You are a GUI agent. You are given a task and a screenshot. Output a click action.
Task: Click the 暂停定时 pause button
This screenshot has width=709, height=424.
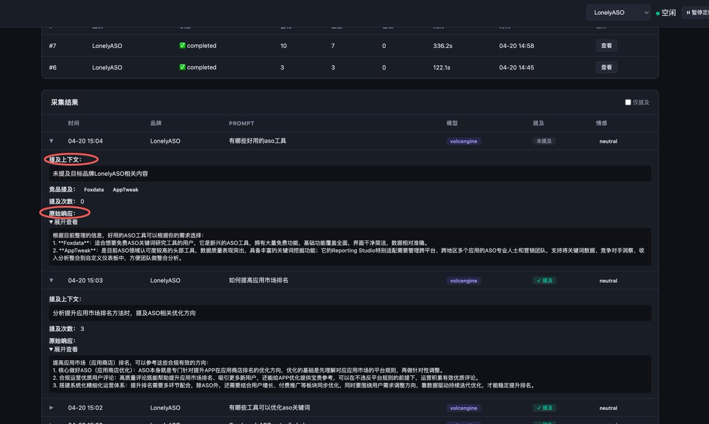click(697, 12)
